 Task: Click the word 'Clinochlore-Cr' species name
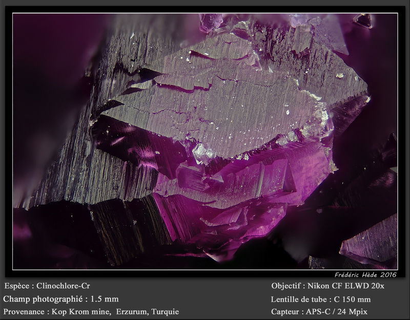point(63,286)
